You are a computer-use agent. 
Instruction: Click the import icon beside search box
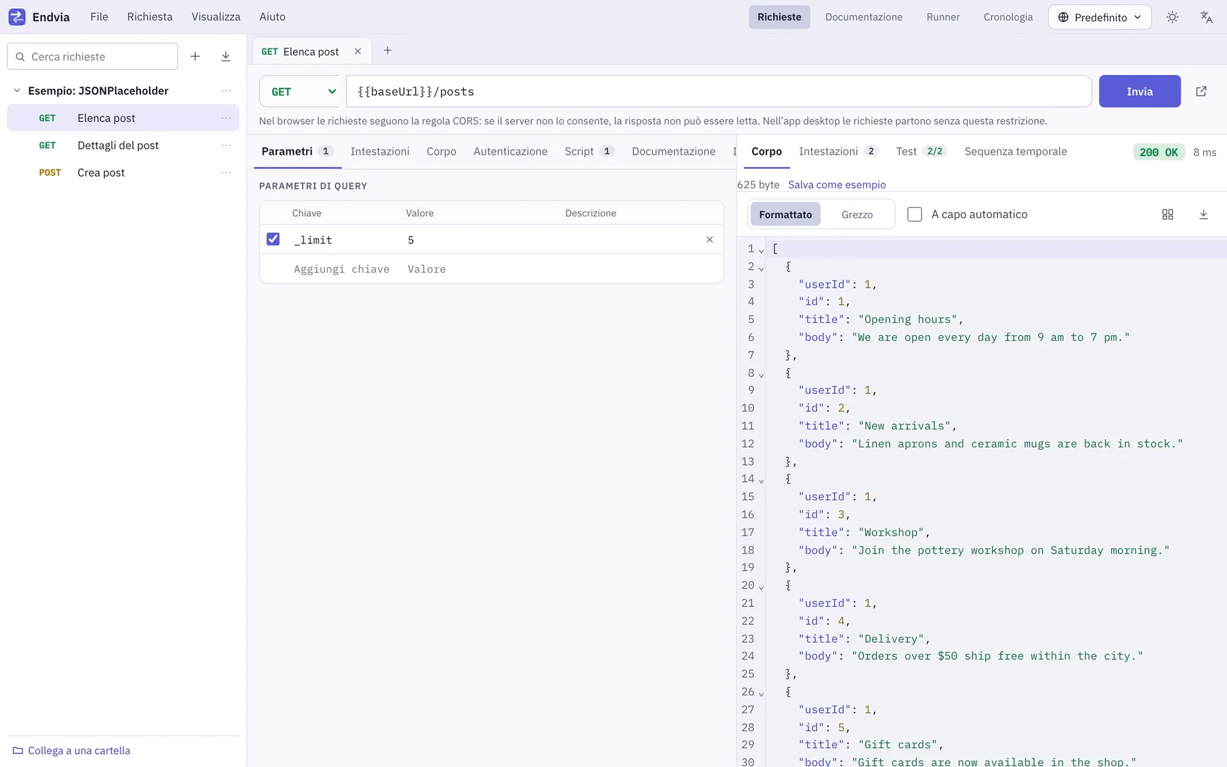(x=226, y=57)
